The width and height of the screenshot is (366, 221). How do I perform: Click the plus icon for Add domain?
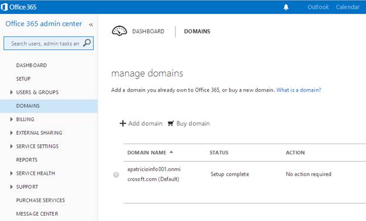coord(123,123)
